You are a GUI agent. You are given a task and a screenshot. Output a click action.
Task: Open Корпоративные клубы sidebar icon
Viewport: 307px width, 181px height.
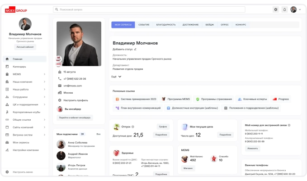point(7,112)
